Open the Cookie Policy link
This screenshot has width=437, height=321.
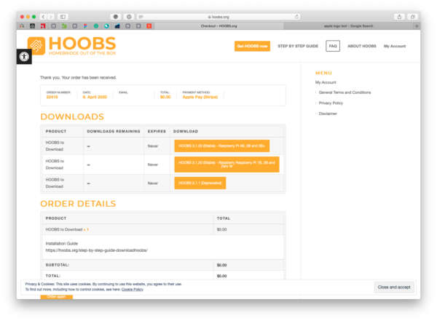[132, 290]
